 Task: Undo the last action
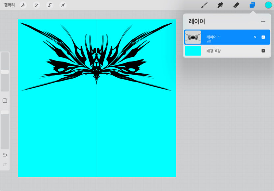pos(5,155)
